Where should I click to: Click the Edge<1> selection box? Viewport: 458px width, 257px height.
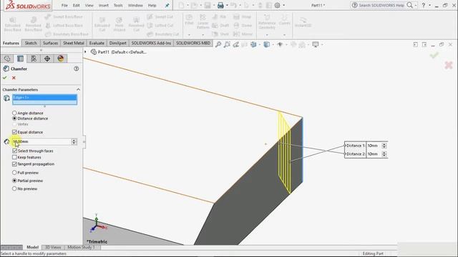(x=44, y=99)
